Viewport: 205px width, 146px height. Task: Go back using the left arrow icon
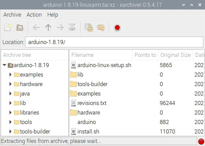coord(36,27)
